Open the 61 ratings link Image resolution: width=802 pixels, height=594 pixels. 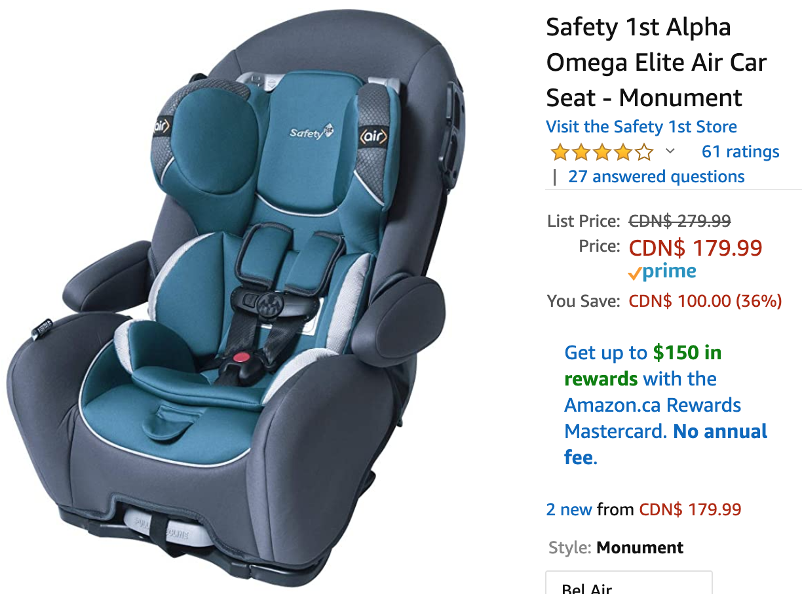point(740,152)
